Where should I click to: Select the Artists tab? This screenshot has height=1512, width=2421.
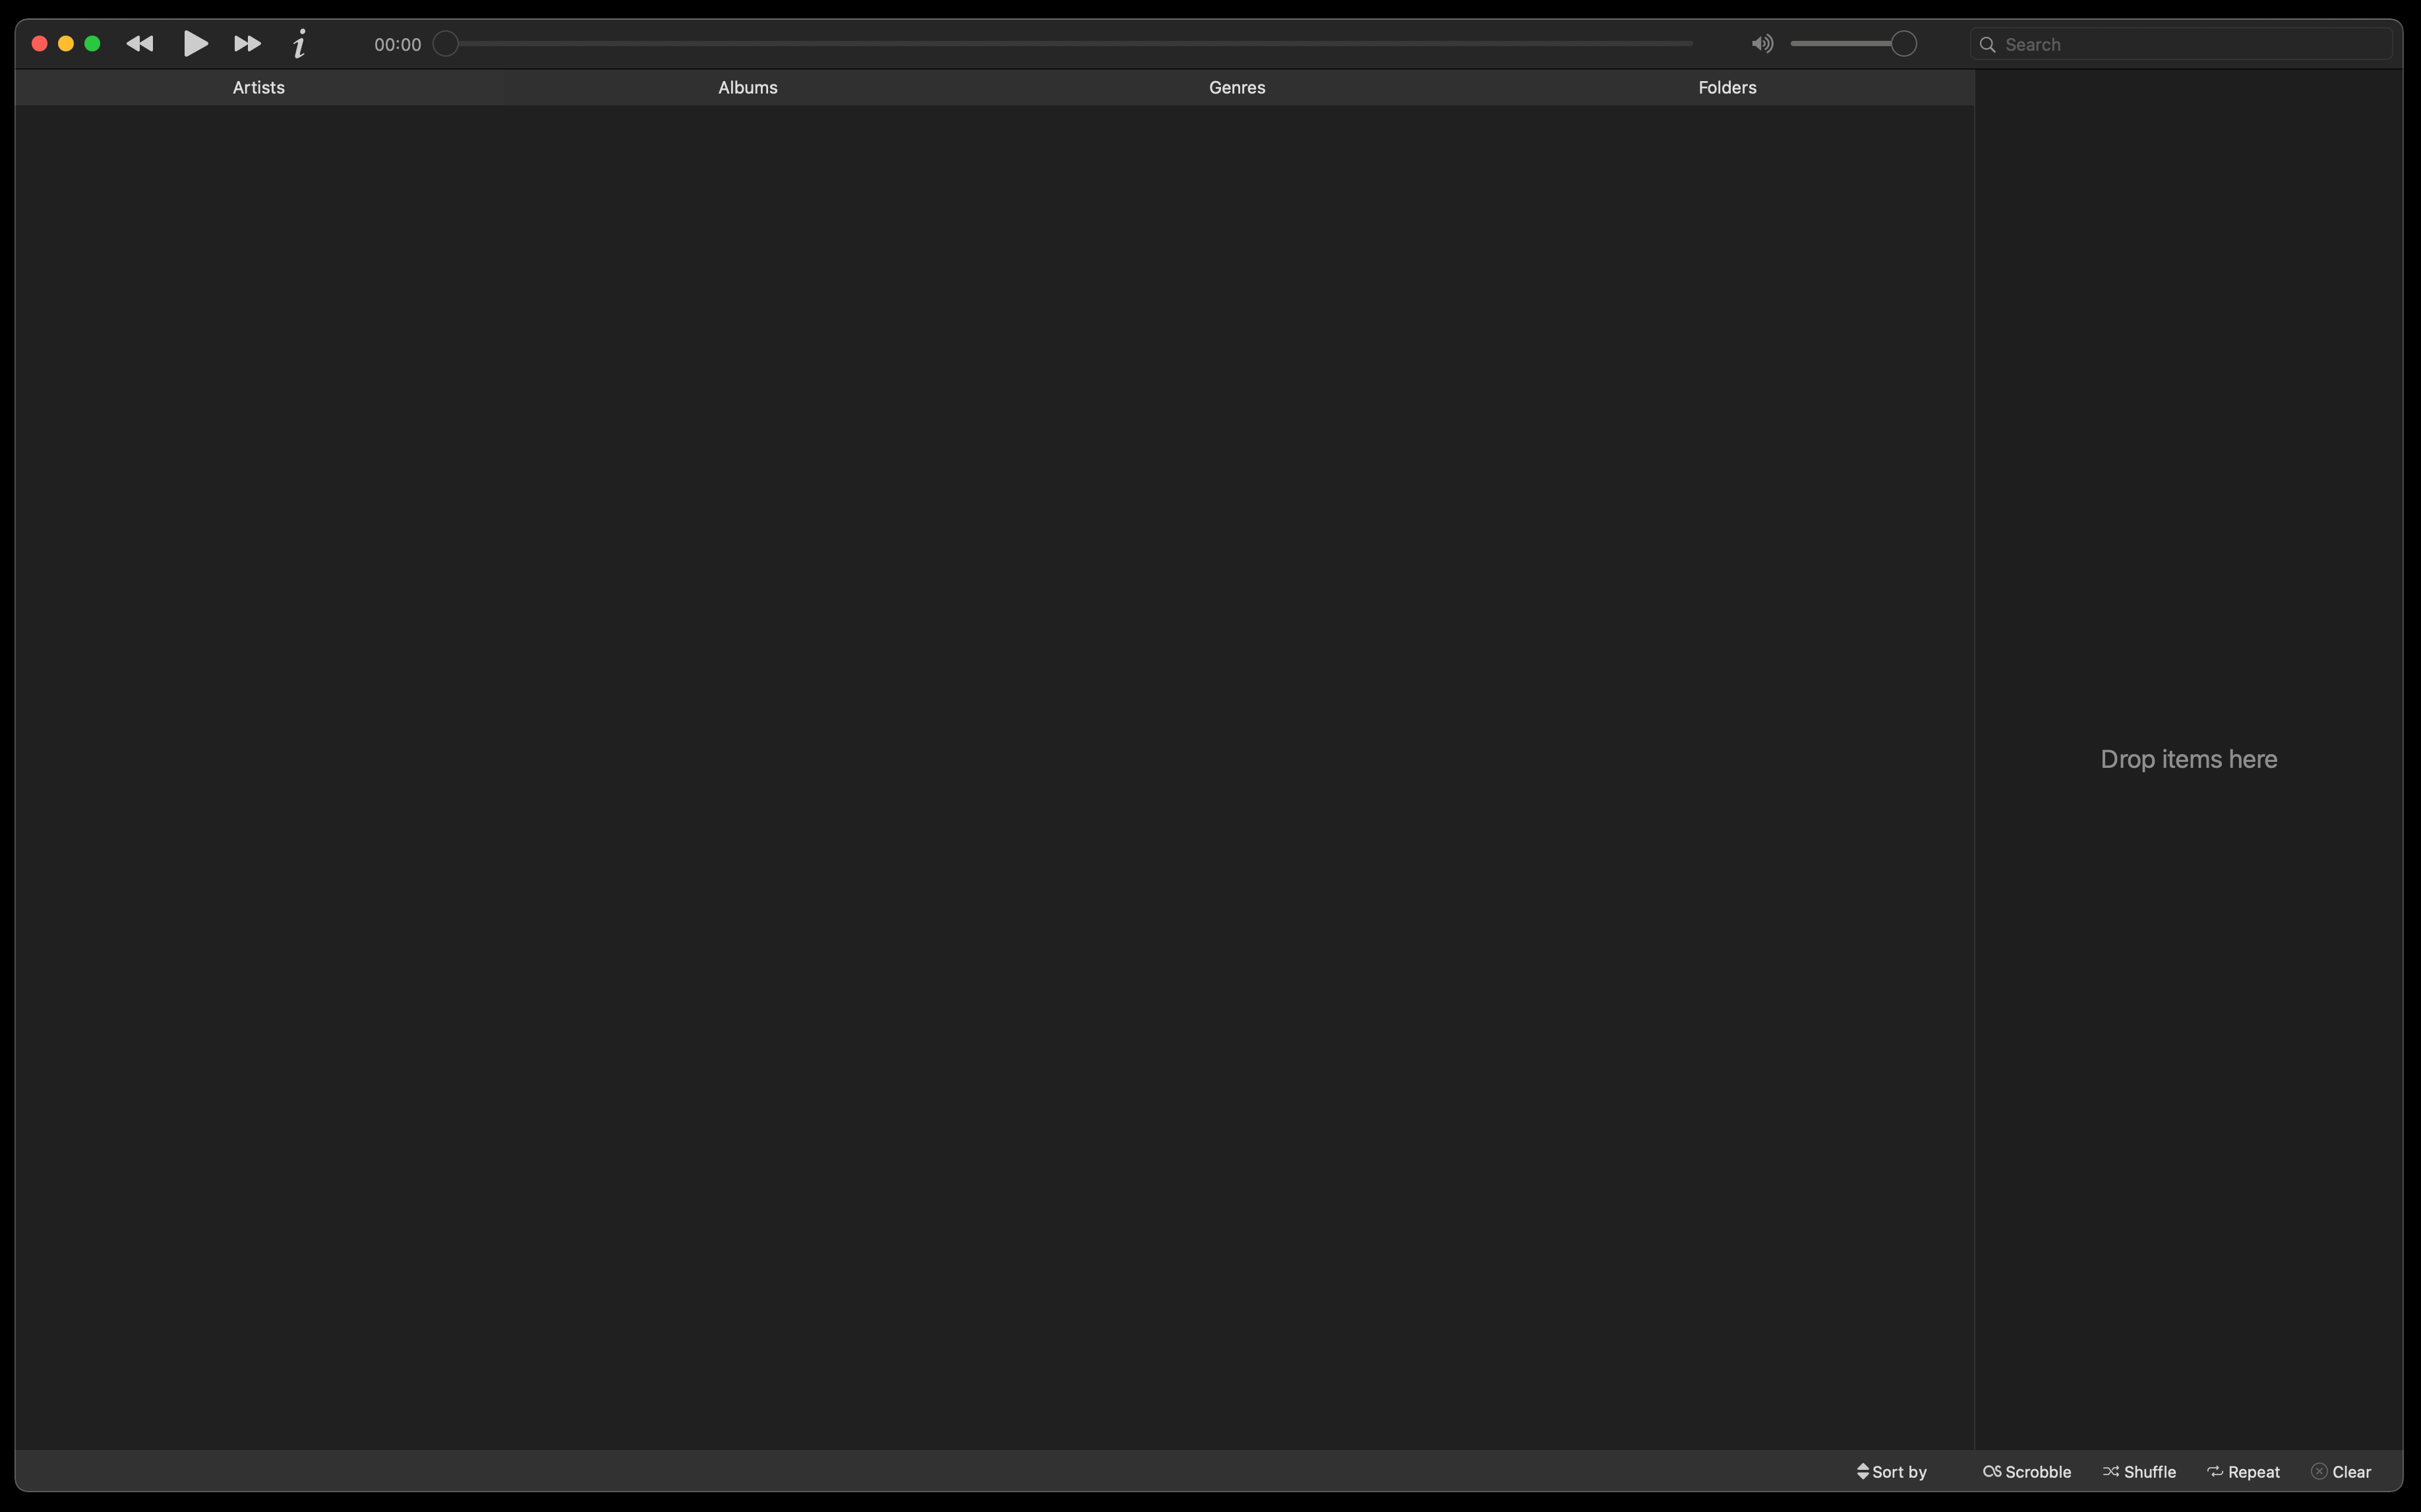[258, 87]
